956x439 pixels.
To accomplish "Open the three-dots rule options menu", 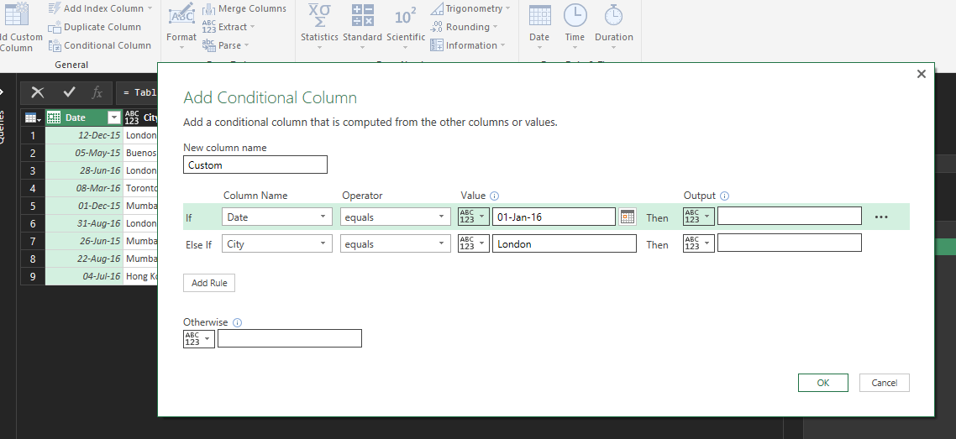I will [881, 217].
